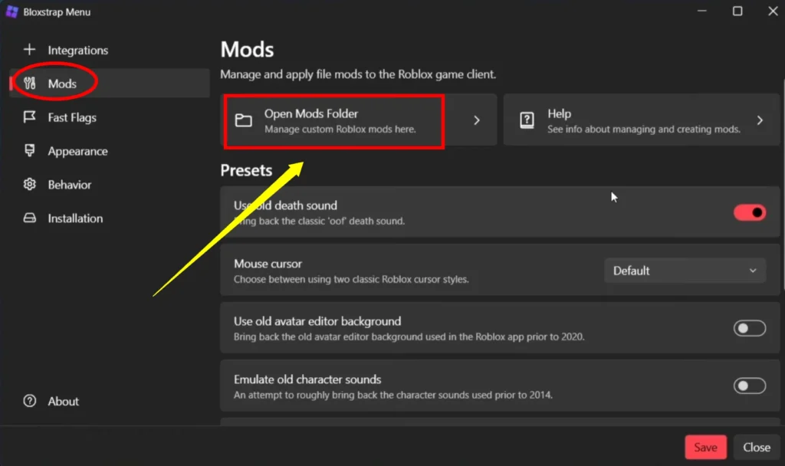
Task: Click 'Manage and apply file mods' description
Action: click(358, 74)
